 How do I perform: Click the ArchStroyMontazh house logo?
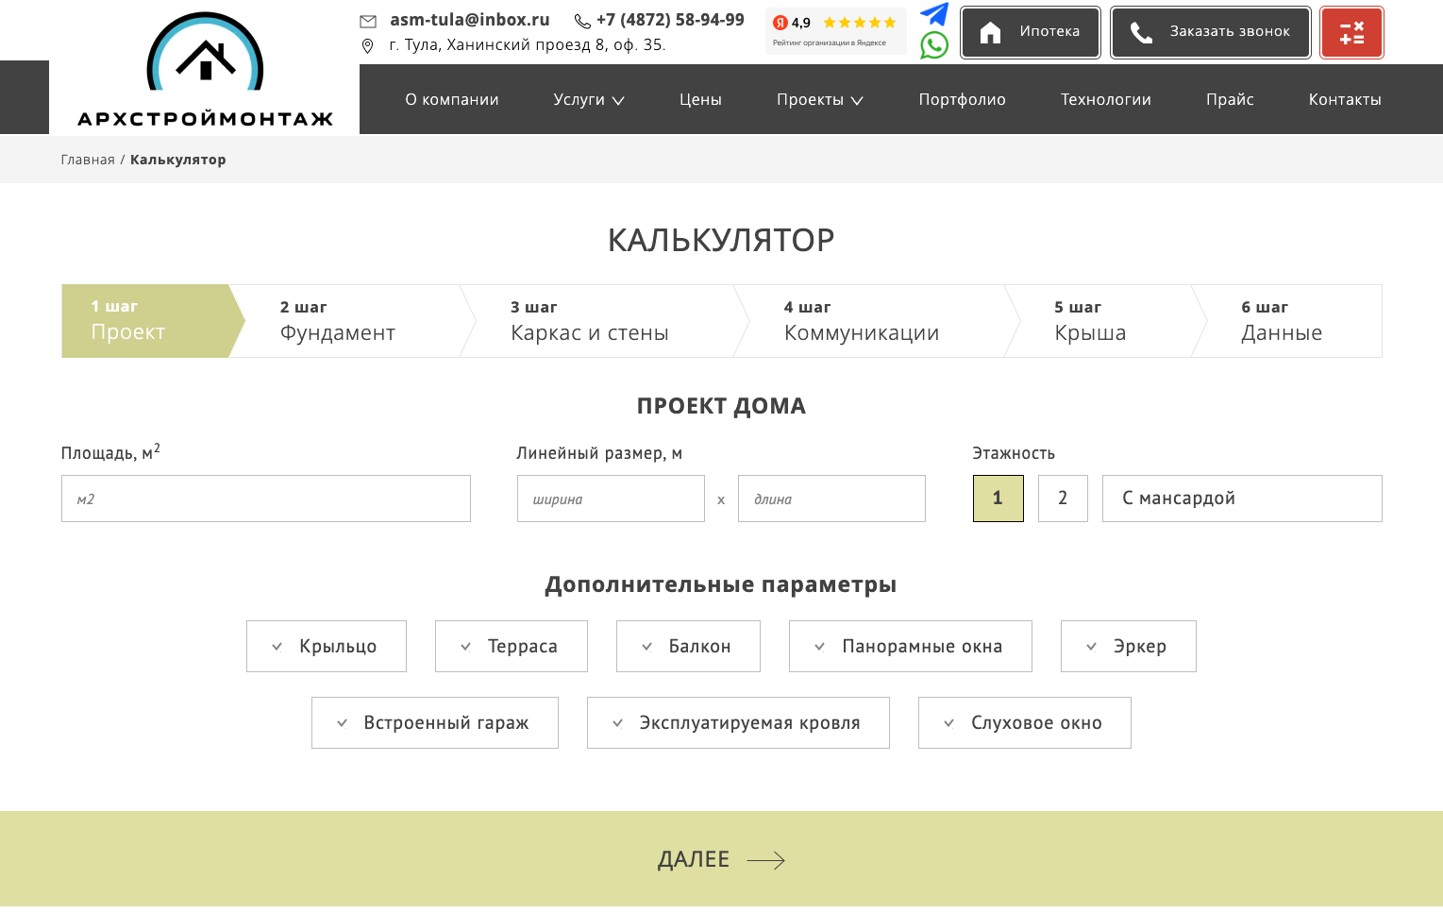point(205,71)
